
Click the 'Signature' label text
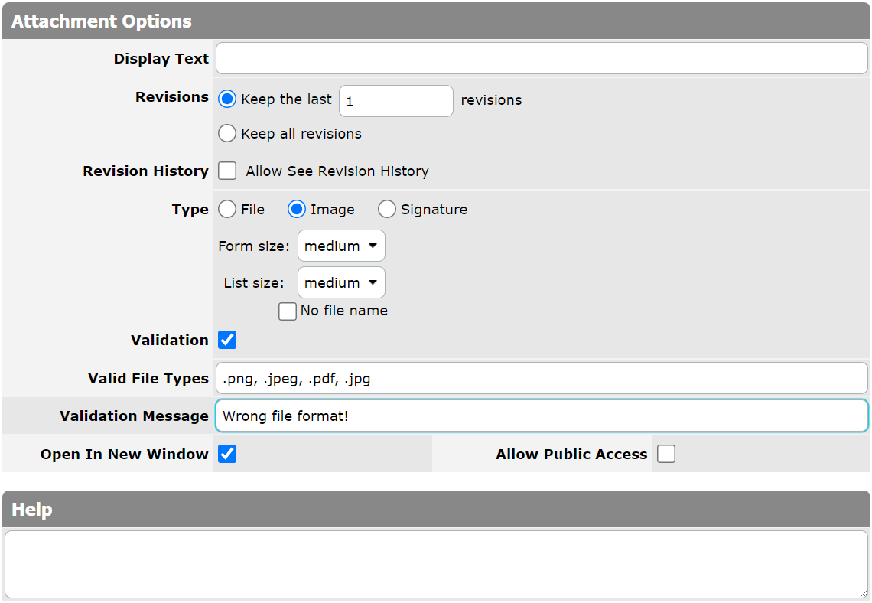pos(434,210)
